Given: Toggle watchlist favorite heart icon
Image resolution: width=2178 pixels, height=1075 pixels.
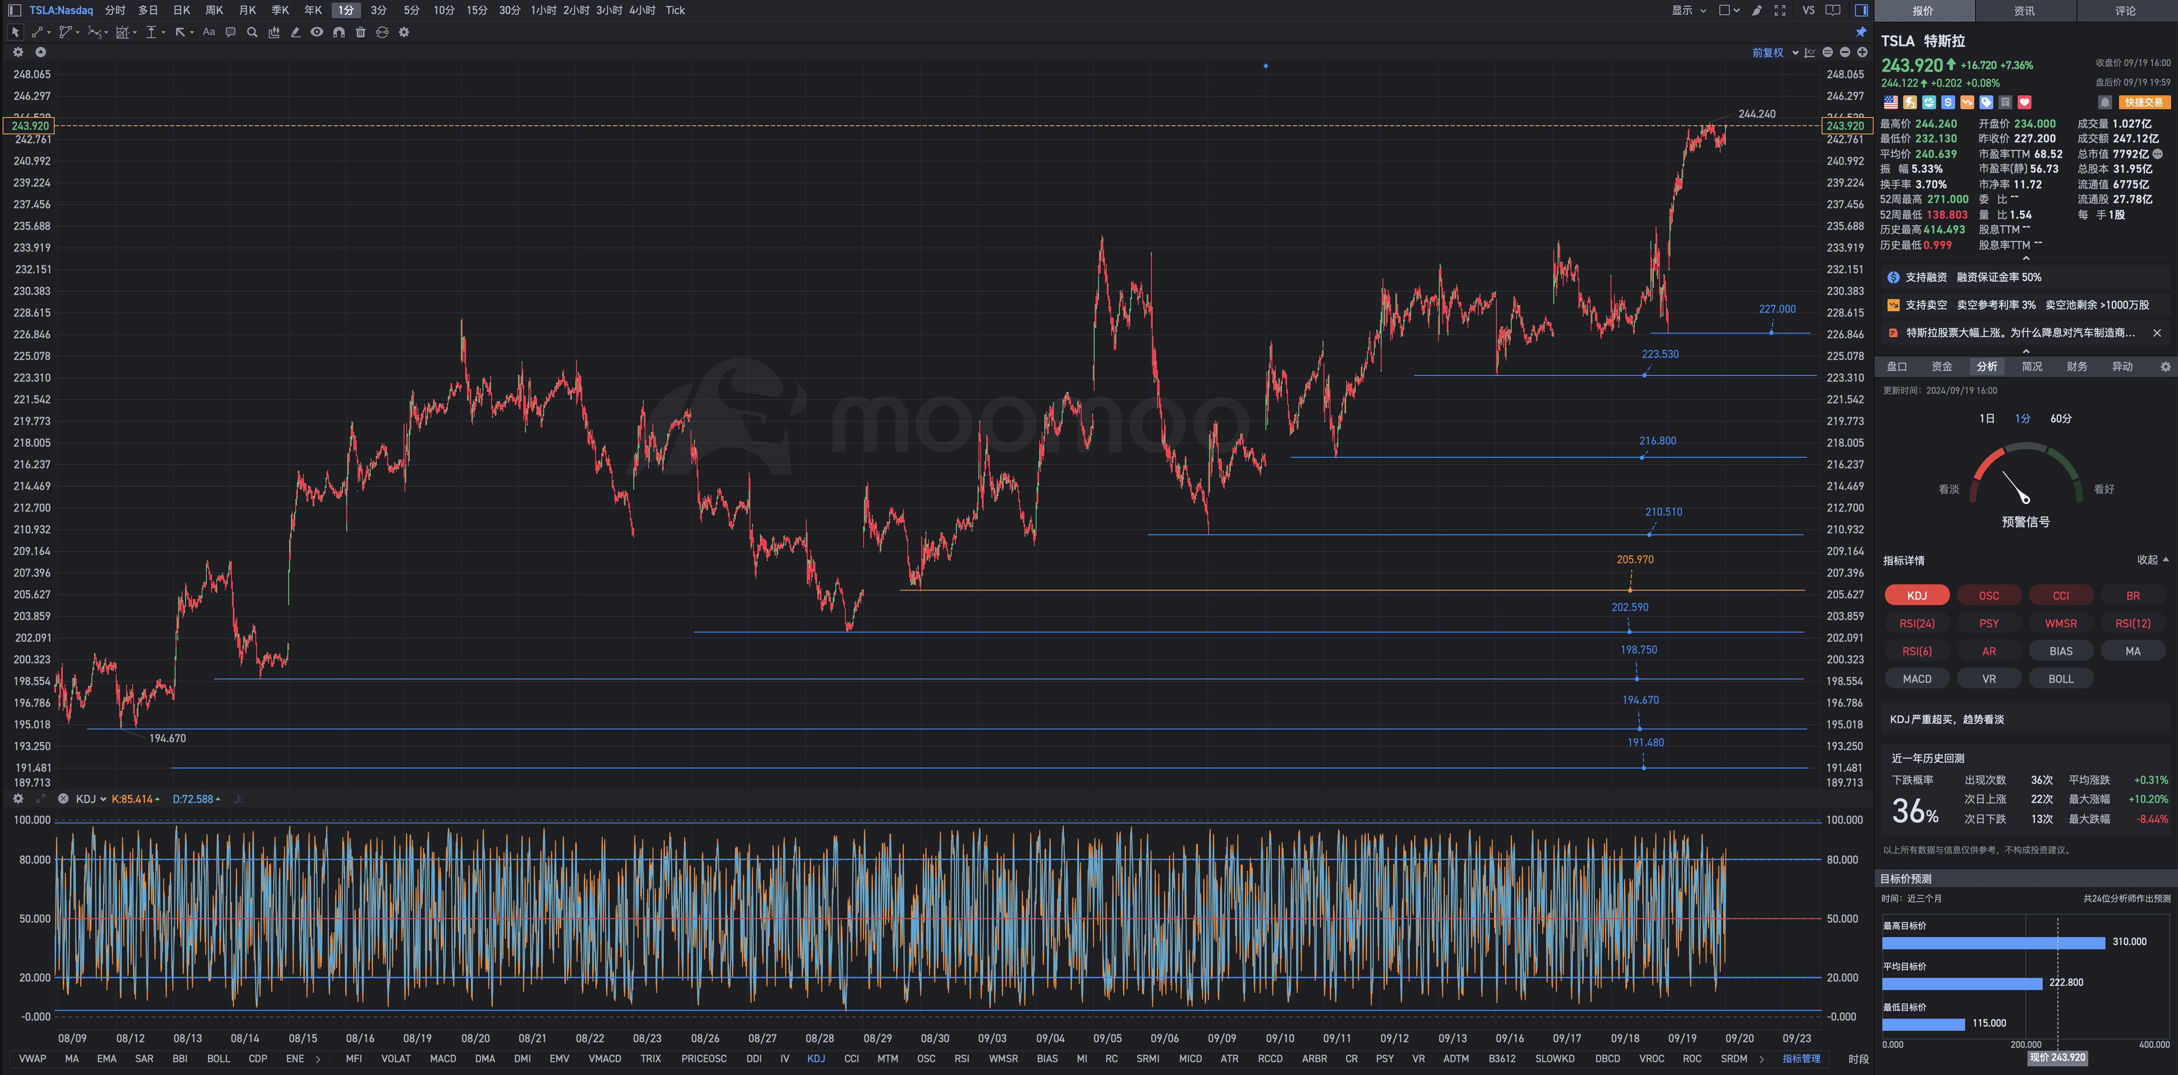Looking at the screenshot, I should coord(2024,102).
